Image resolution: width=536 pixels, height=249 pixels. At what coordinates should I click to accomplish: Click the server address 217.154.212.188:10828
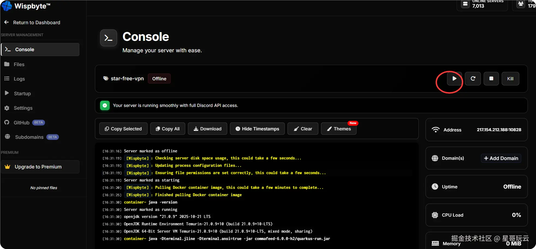click(x=499, y=130)
